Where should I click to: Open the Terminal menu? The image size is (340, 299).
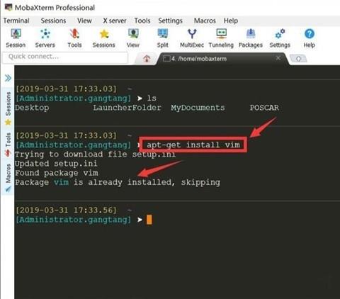(x=16, y=21)
